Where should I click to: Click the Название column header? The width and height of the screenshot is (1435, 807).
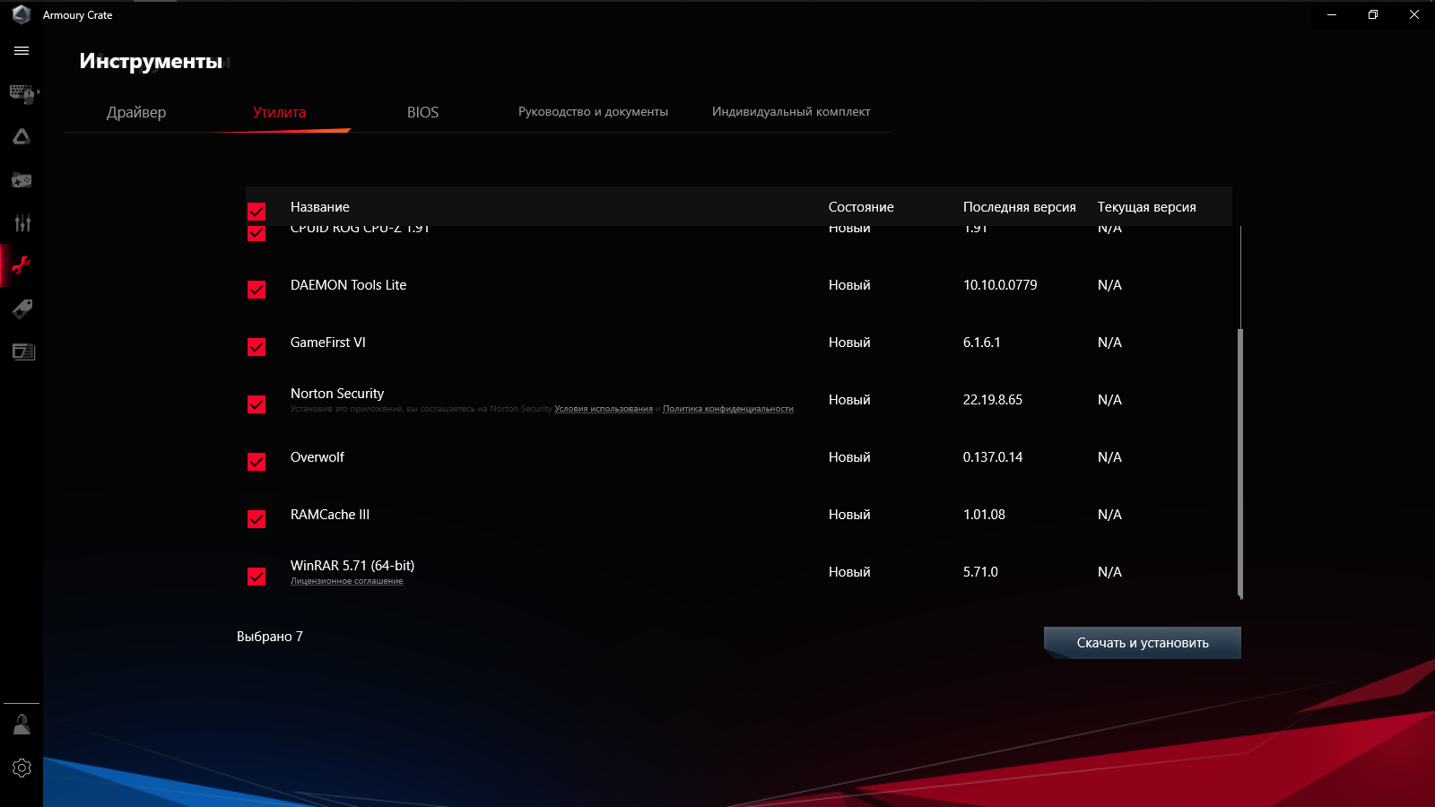pyautogui.click(x=320, y=207)
